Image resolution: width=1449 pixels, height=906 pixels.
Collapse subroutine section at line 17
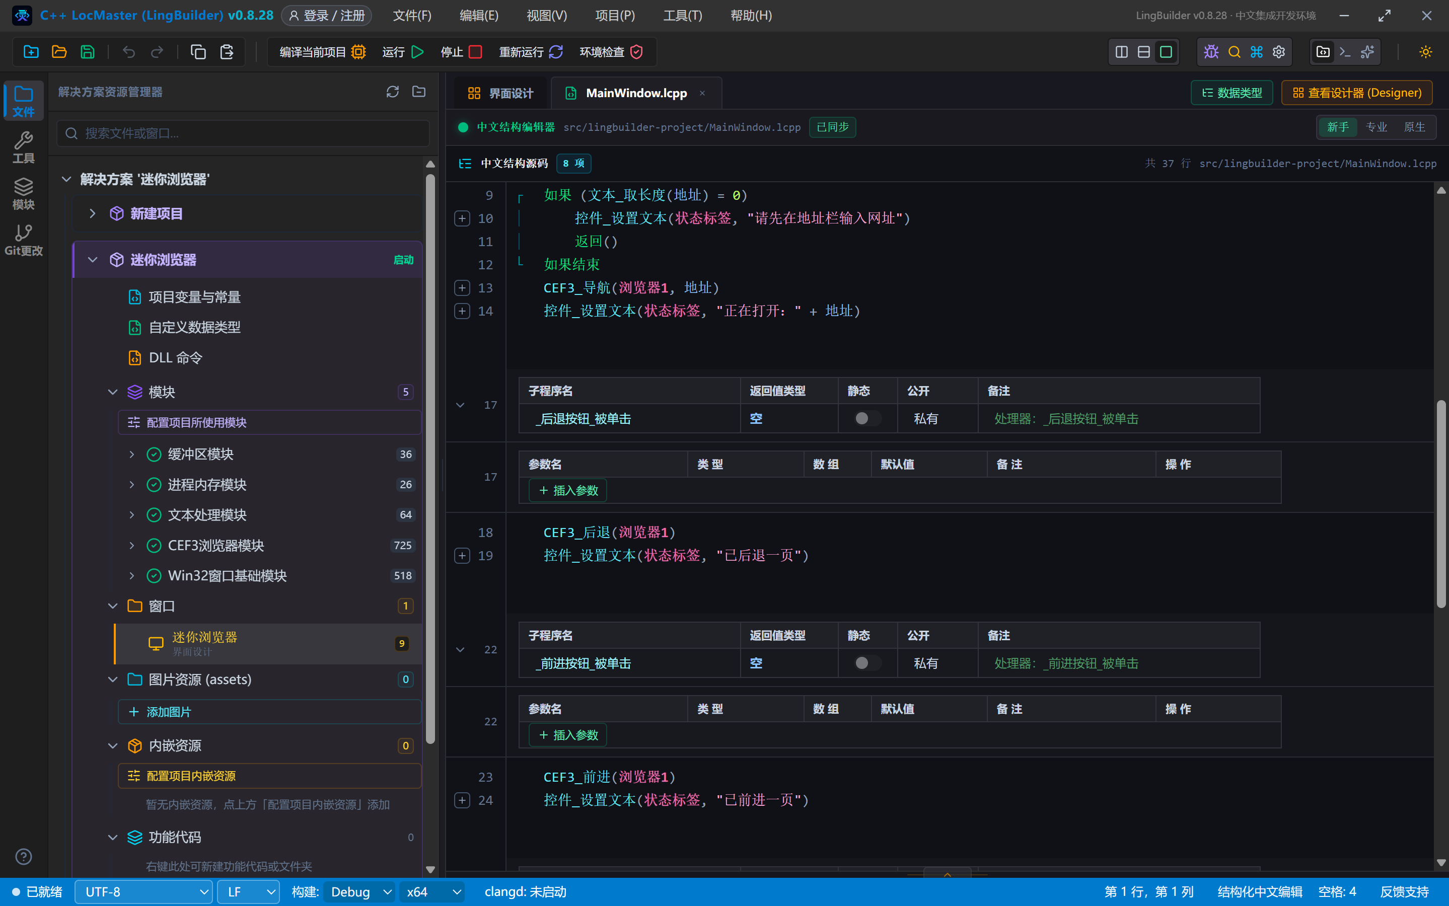point(460,405)
